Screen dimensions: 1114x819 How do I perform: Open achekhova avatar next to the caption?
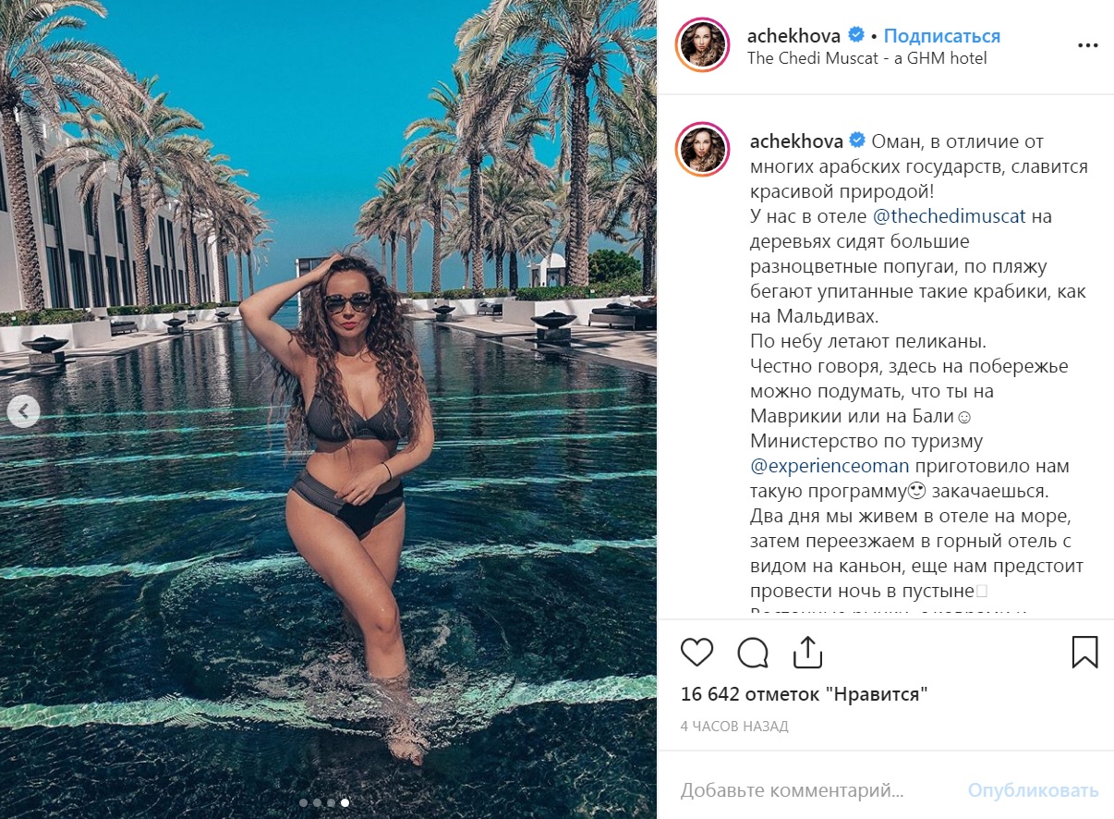(704, 149)
